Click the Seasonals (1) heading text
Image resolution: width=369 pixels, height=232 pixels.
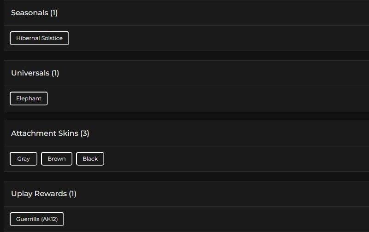(34, 13)
